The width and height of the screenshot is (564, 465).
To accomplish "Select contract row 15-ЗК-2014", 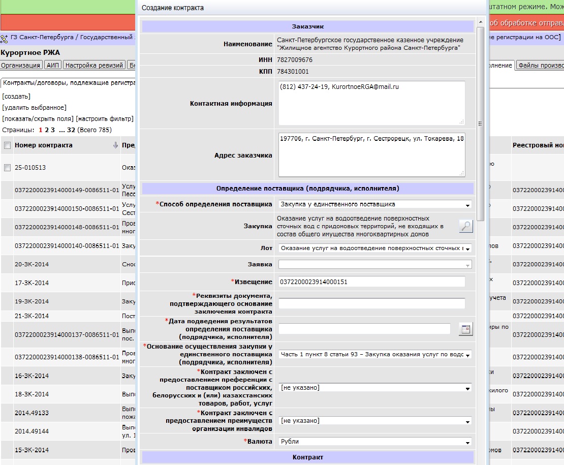I will click(x=32, y=450).
